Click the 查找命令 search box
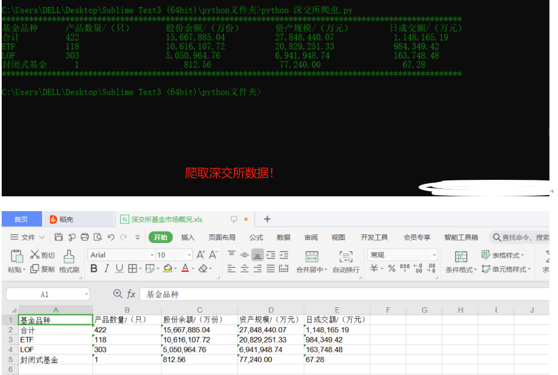558x375 pixels. [x=520, y=237]
